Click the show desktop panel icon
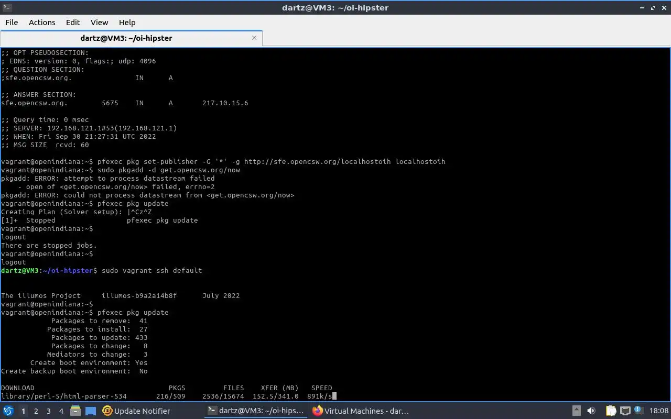 pyautogui.click(x=91, y=411)
